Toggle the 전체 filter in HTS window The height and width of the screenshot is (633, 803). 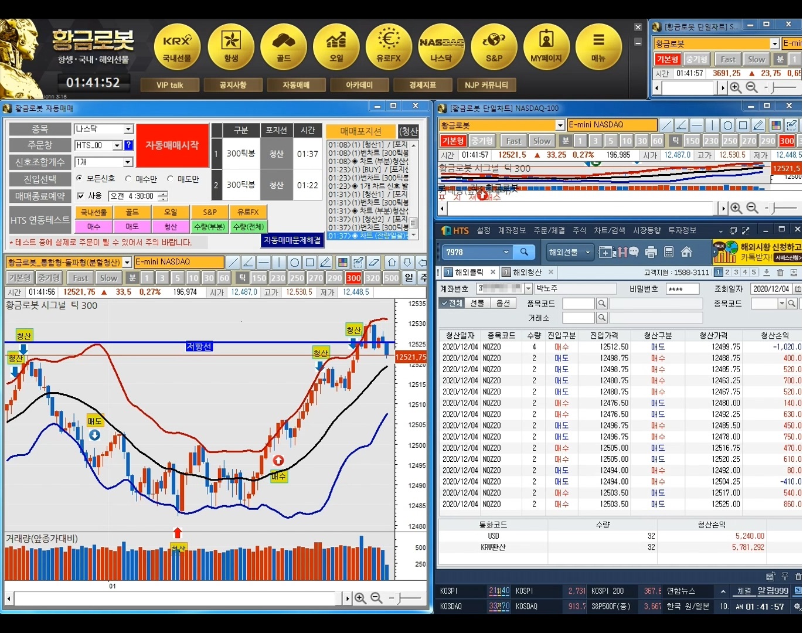click(x=452, y=303)
